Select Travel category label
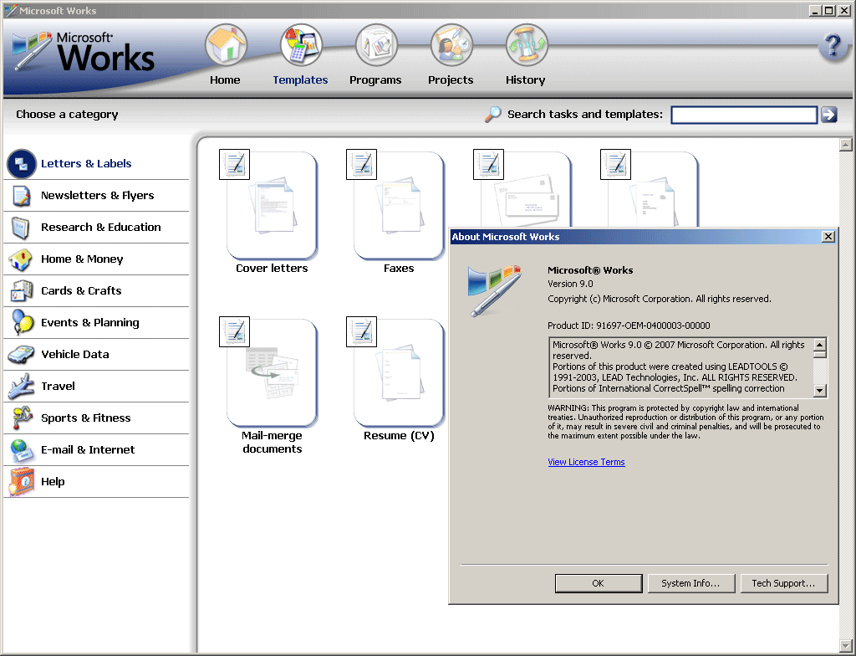The height and width of the screenshot is (656, 856). pyautogui.click(x=58, y=386)
